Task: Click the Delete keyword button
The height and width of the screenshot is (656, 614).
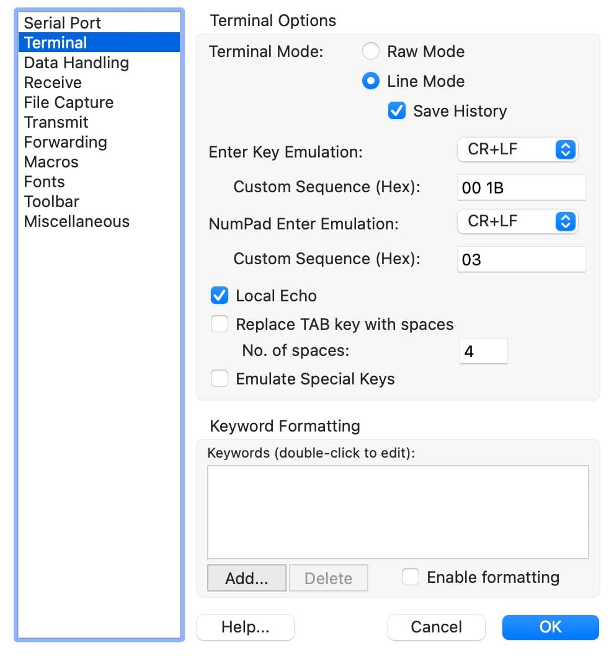Action: 329,578
